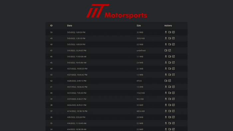Open folder icon for row 43
The image size is (233, 131).
pyautogui.click(x=169, y=74)
